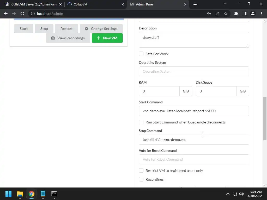267x200 pixels.
Task: Open the Notepad taskbar icon
Action: tap(43, 194)
